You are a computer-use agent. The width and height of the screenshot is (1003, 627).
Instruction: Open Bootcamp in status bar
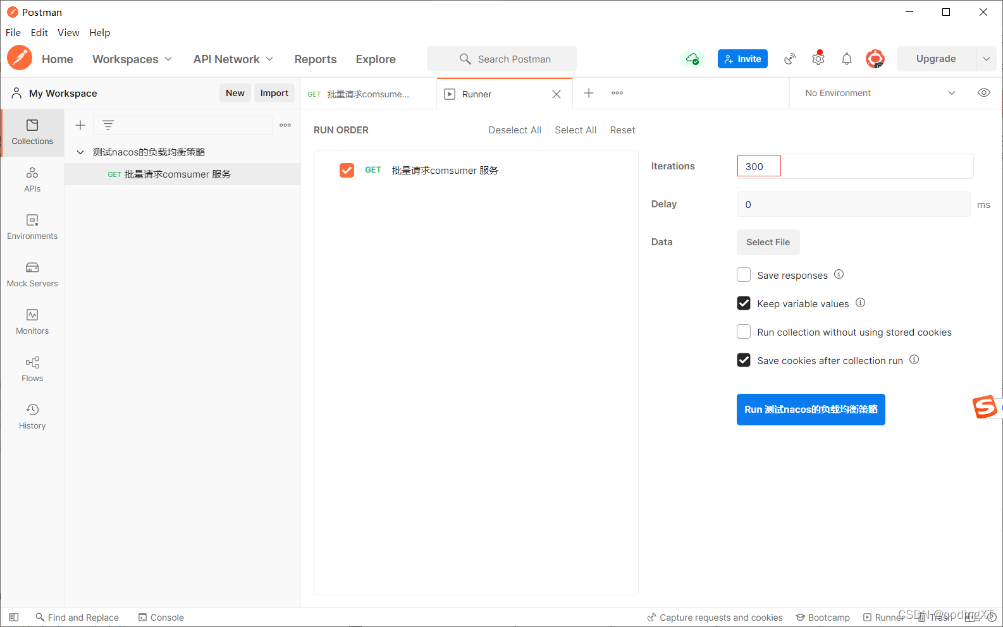tap(823, 618)
